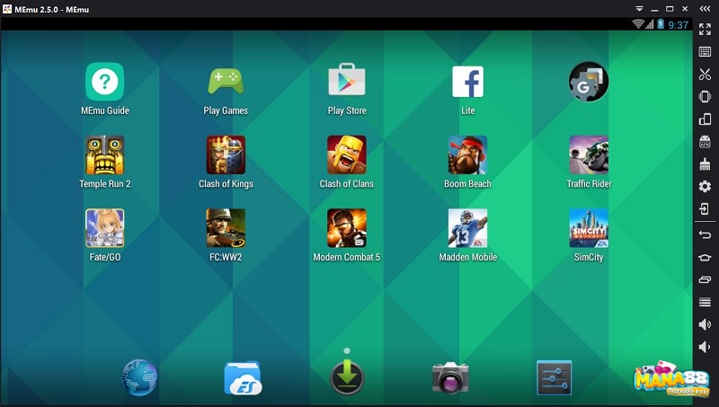Open the globe browser in dock
Screen dimensions: 719x407
(x=140, y=377)
